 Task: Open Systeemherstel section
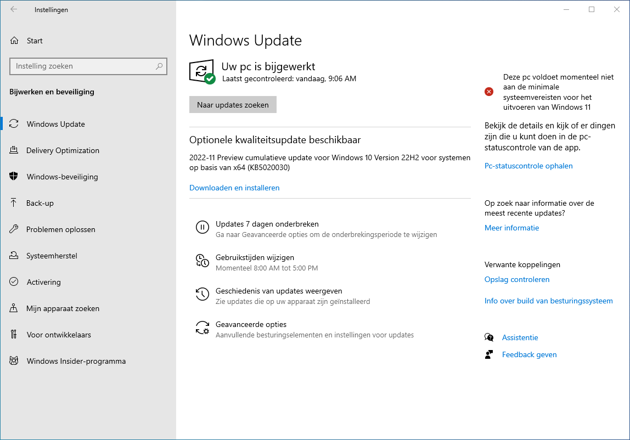(52, 256)
